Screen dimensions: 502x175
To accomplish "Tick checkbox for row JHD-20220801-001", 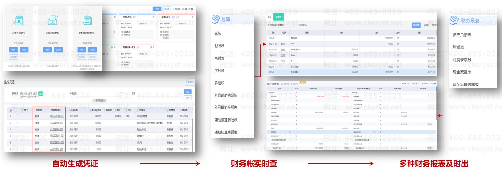I will tap(17, 136).
